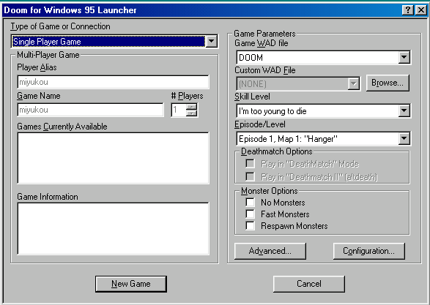The image size is (430, 305).
Task: Click the Game Name text field
Action: click(x=90, y=110)
